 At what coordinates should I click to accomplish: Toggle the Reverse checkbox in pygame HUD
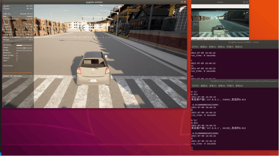(17, 53)
